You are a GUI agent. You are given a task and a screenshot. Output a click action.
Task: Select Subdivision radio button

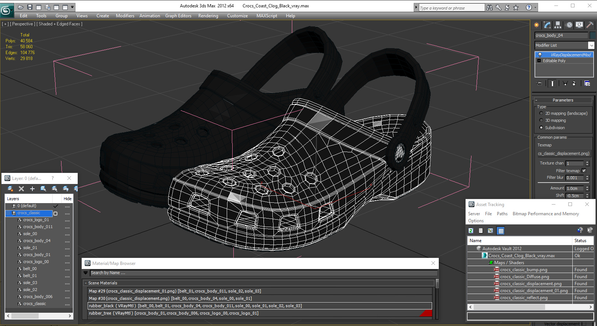point(541,128)
